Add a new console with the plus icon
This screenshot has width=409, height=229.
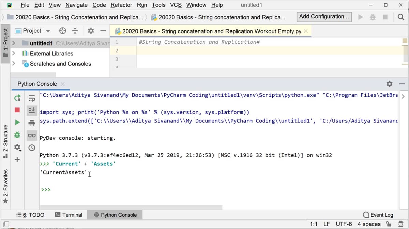[17, 160]
